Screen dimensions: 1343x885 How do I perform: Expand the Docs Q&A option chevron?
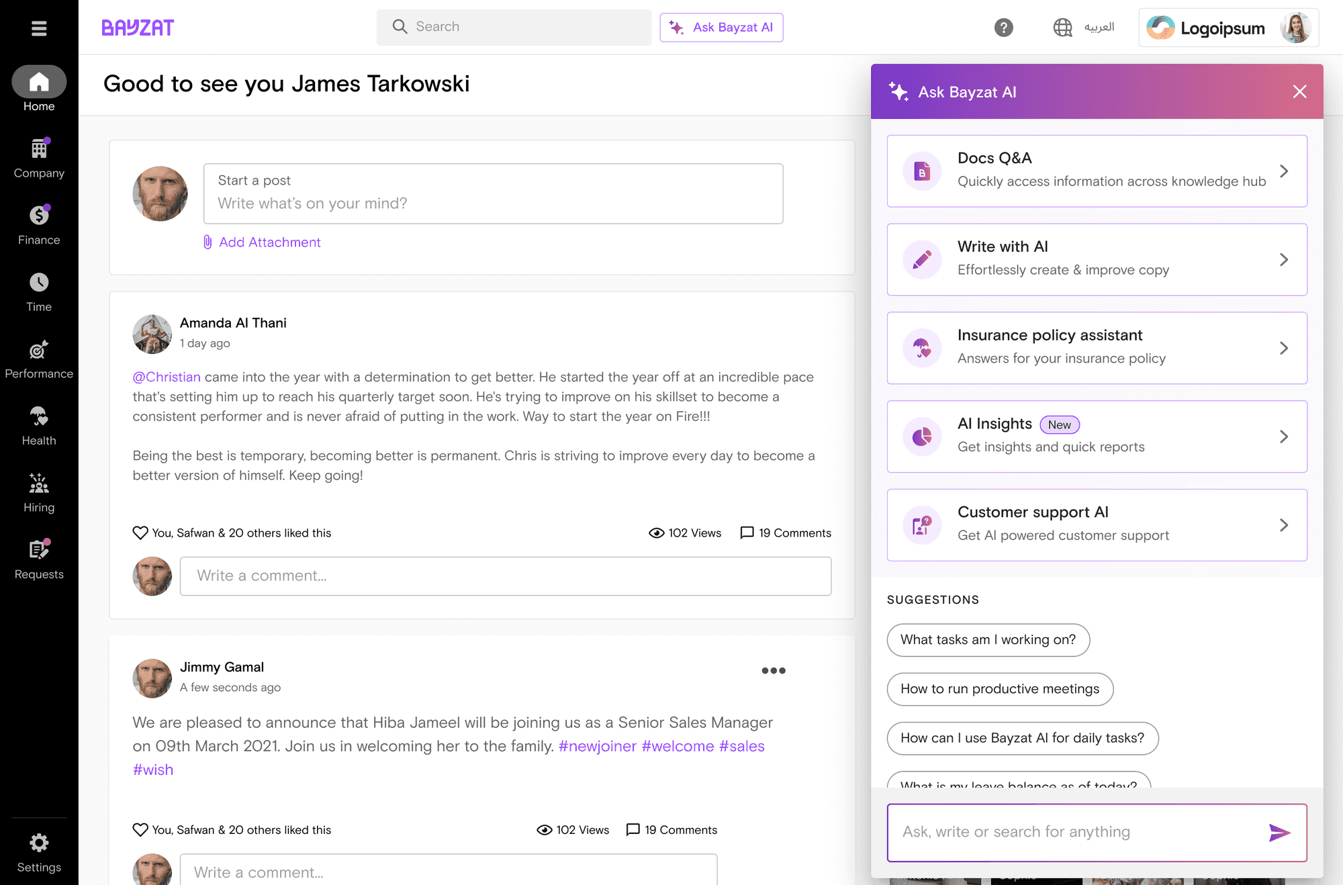click(x=1283, y=171)
